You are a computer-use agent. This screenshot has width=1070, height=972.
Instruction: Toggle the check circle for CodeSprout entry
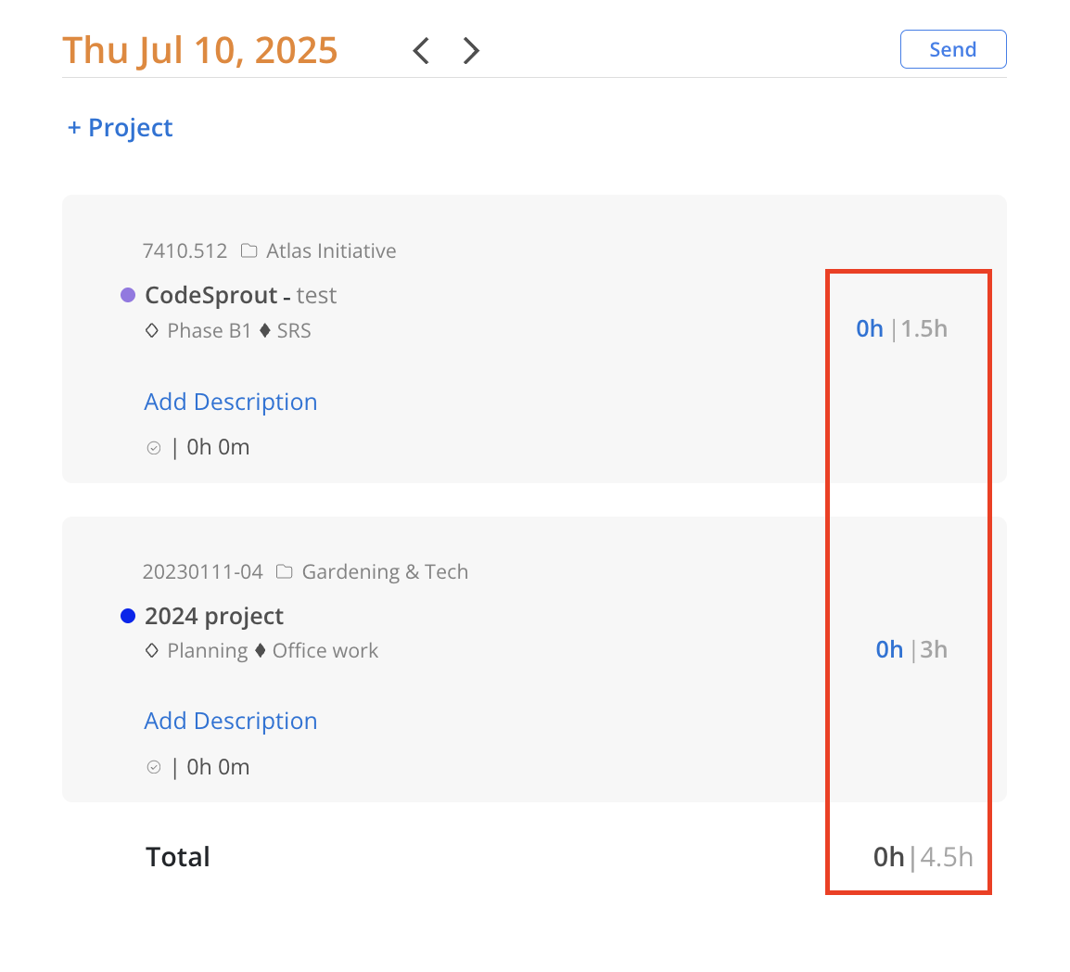coord(154,448)
